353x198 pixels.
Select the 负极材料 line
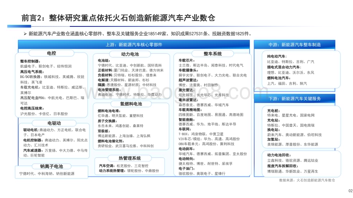(127, 75)
